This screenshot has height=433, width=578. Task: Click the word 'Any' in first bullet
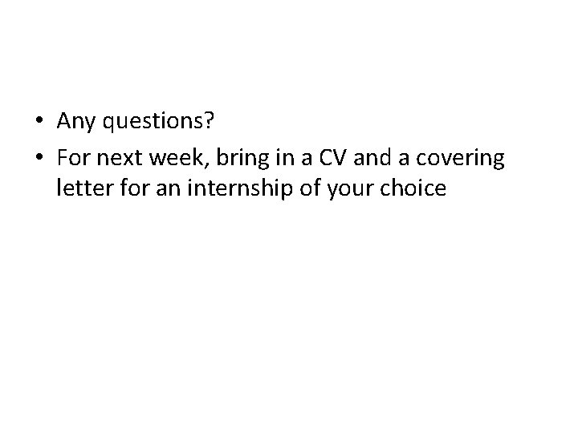[76, 122]
